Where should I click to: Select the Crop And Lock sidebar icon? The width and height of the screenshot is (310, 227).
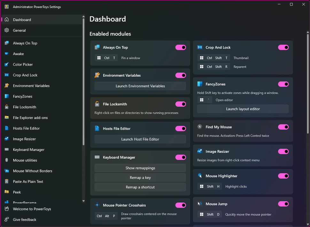pos(7,75)
